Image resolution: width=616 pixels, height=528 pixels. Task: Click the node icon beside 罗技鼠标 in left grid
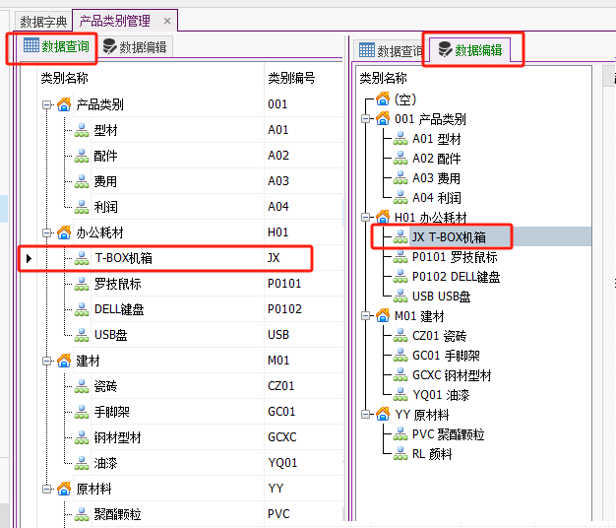(82, 284)
